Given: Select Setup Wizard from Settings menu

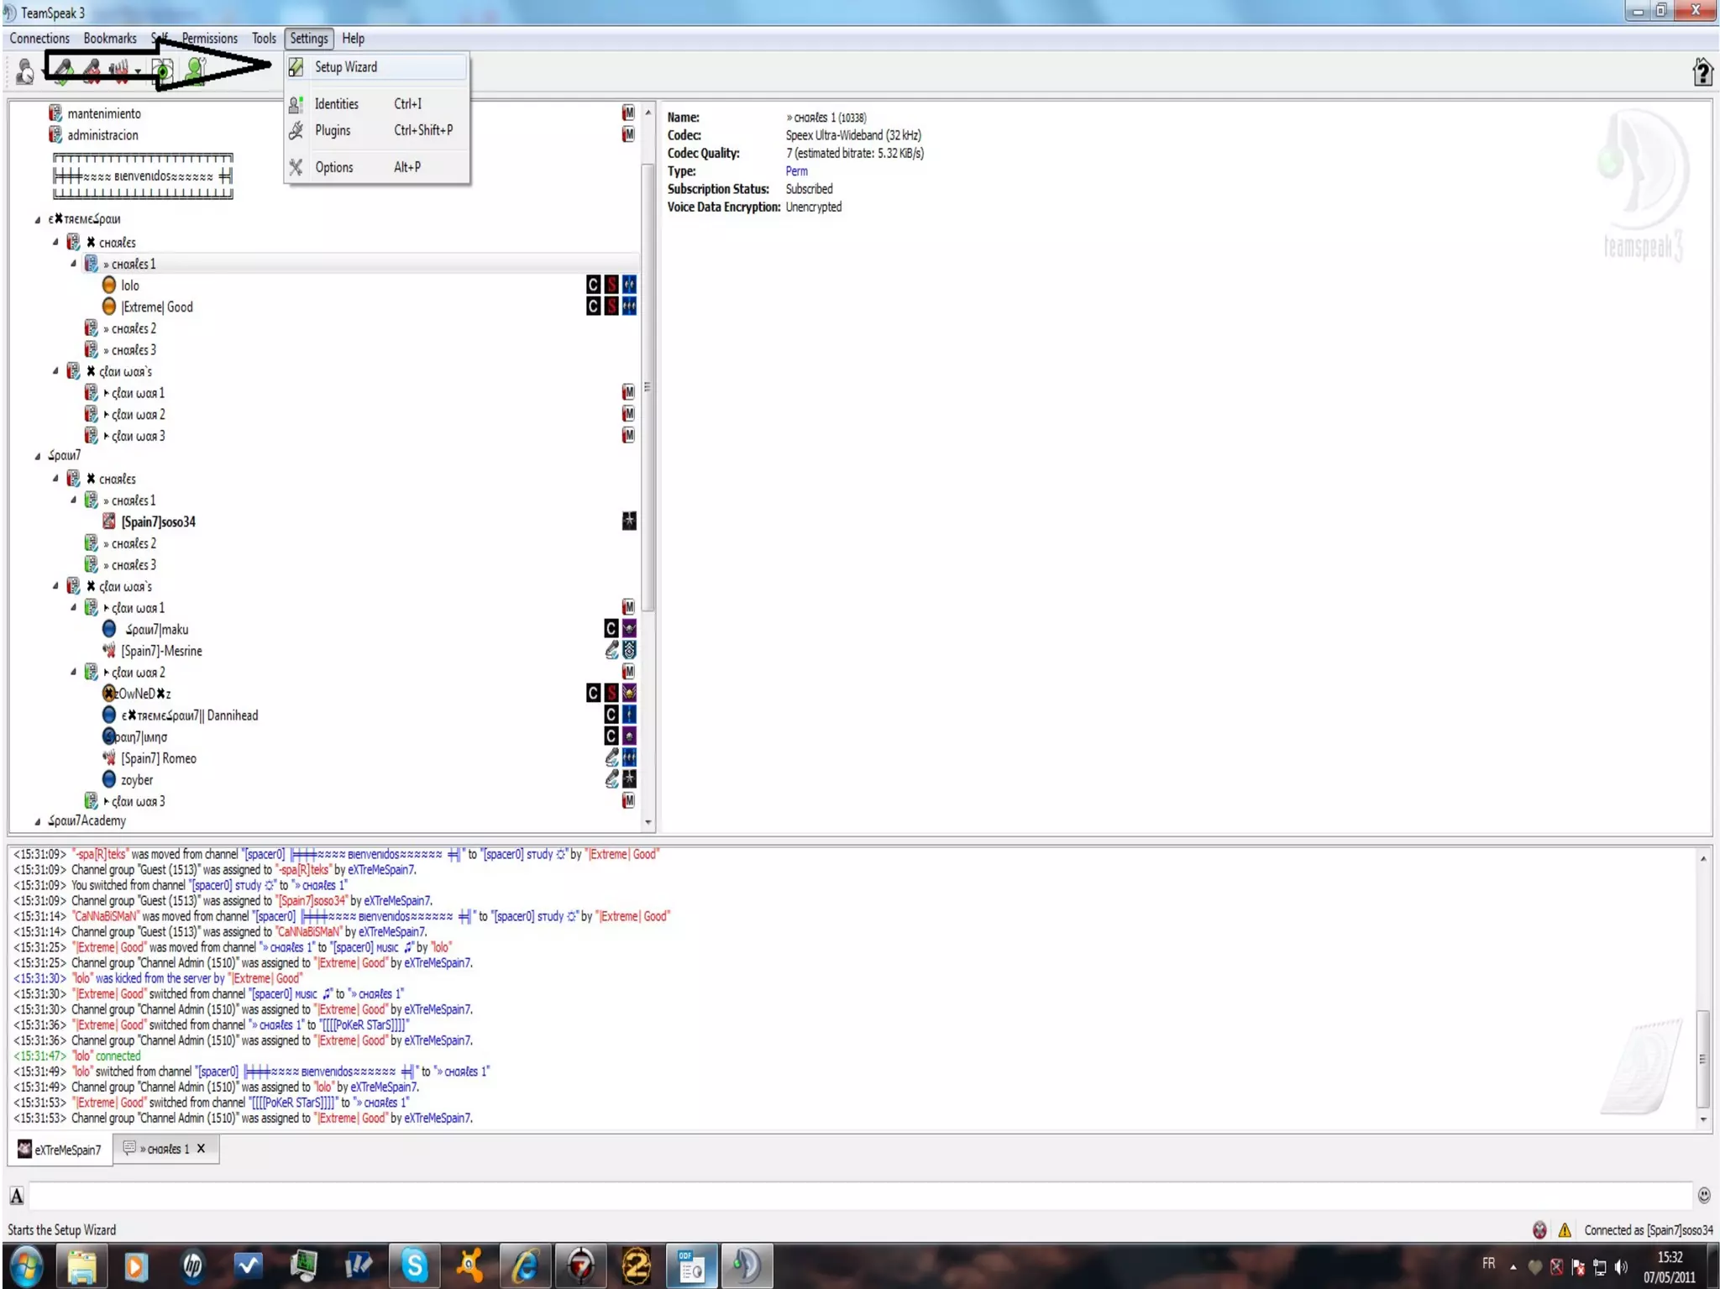Looking at the screenshot, I should [x=345, y=67].
